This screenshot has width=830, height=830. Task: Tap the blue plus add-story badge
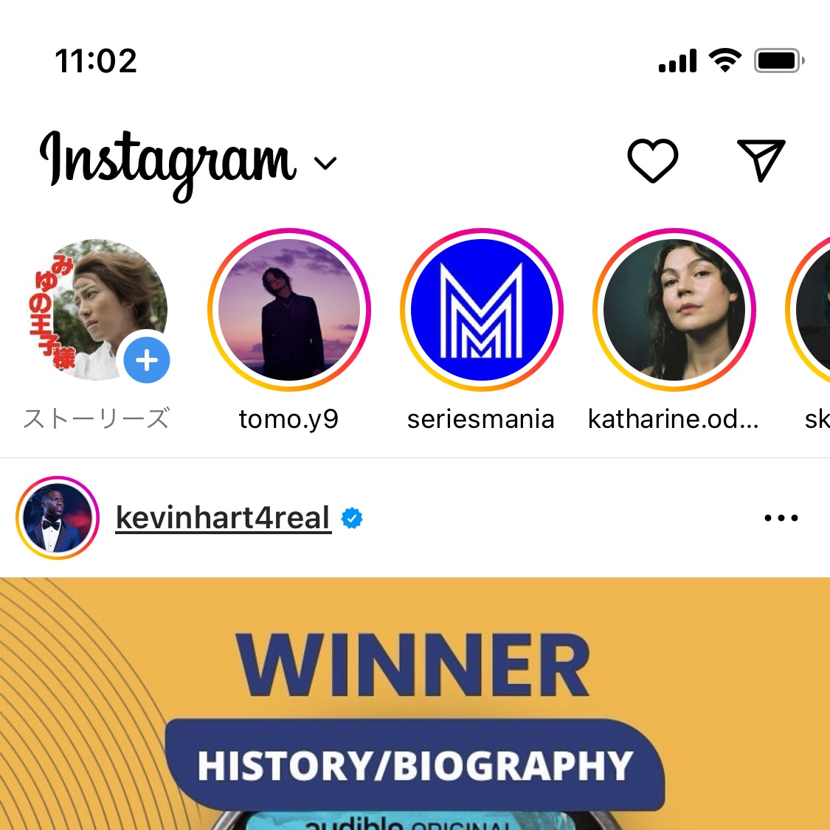point(147,361)
